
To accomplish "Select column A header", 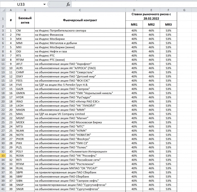I will click(11, 10).
